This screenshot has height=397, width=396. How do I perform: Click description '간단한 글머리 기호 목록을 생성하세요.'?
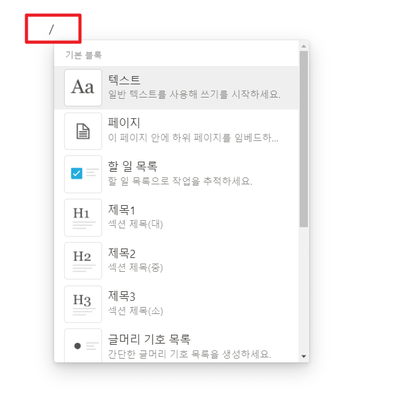coord(190,354)
